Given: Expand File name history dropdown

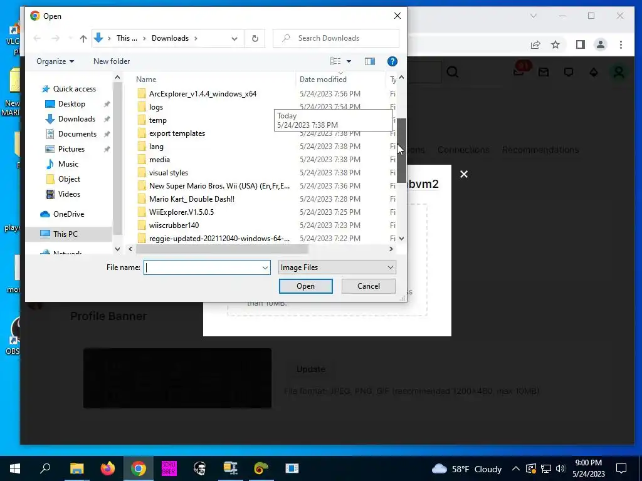Looking at the screenshot, I should pyautogui.click(x=265, y=267).
